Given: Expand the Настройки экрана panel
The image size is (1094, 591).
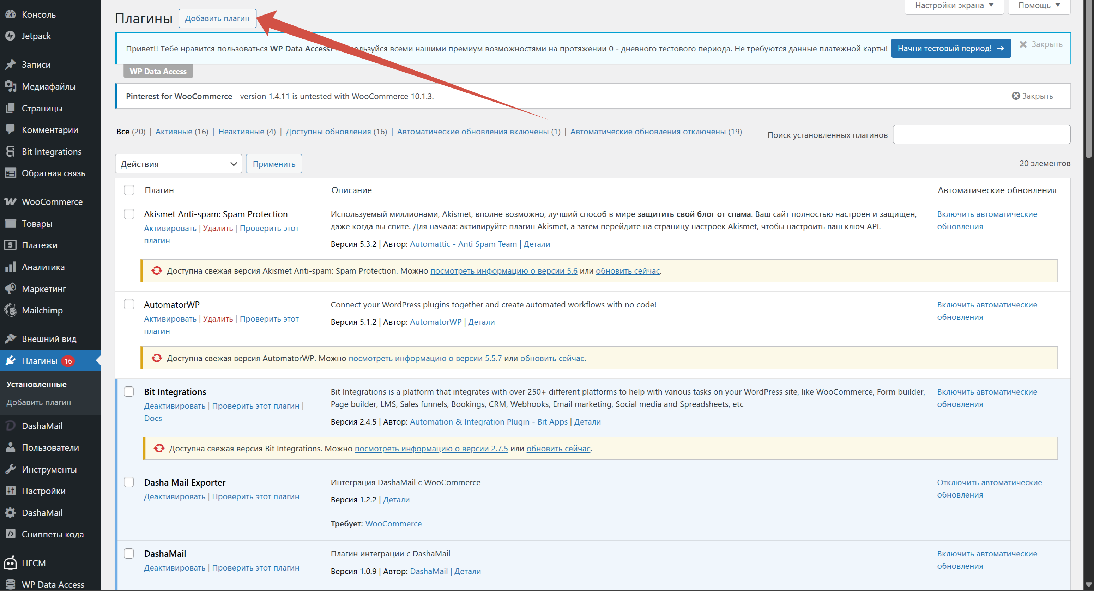Looking at the screenshot, I should point(954,6).
